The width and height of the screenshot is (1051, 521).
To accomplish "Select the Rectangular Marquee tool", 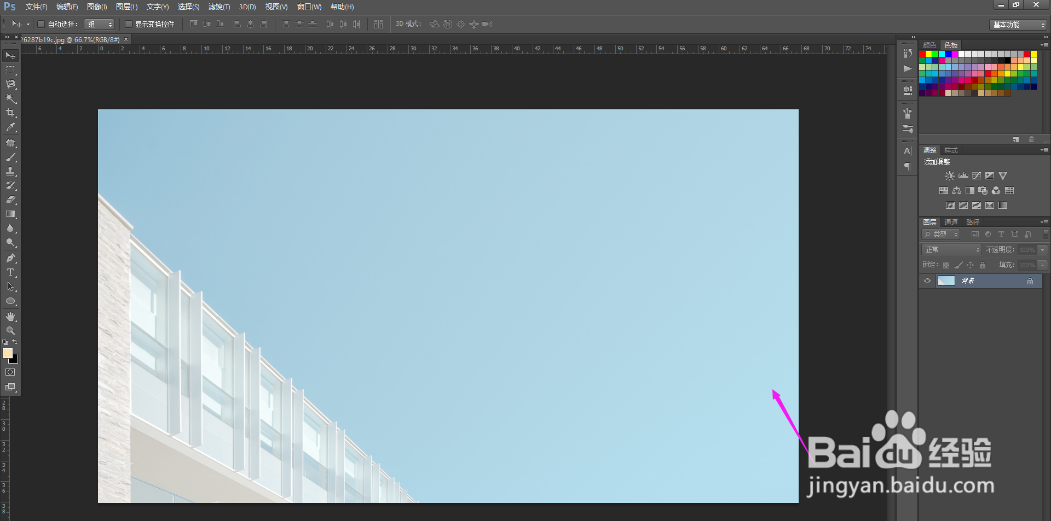I will click(x=10, y=70).
